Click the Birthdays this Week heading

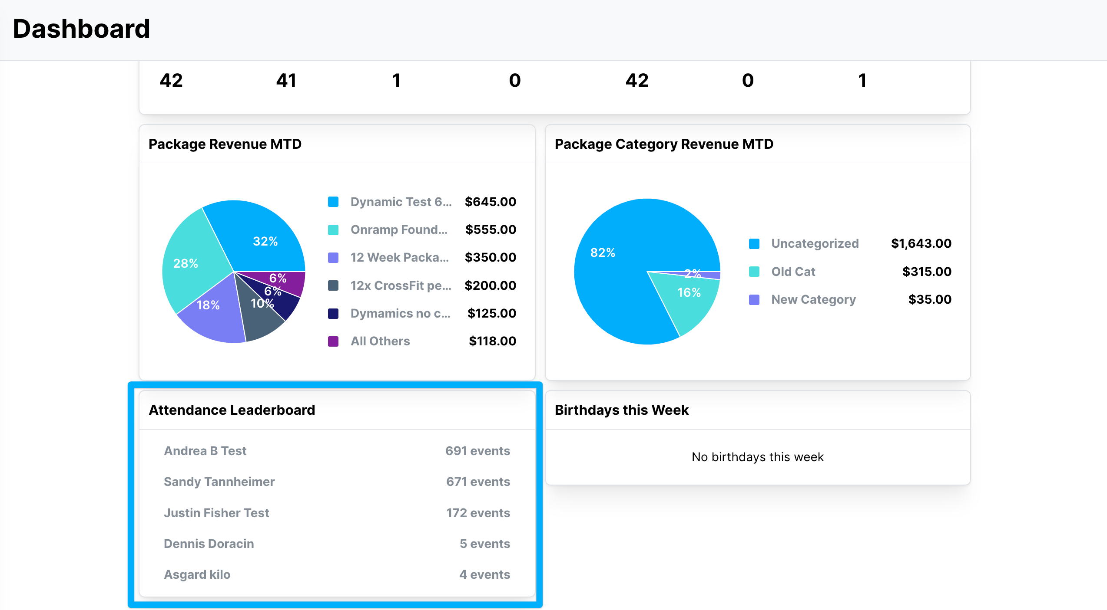[622, 410]
